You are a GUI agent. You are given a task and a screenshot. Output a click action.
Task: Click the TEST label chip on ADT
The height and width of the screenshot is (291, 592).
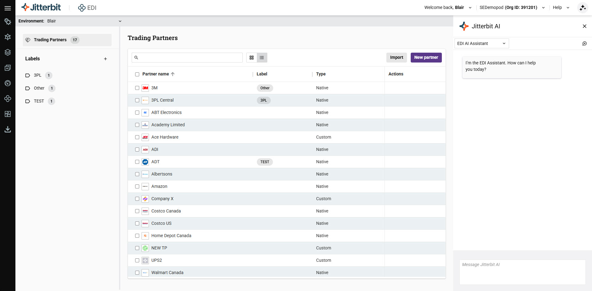tap(265, 162)
